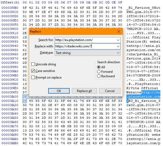Click decoded text 'favicon.gim.2014'
Image resolution: width=163 pixels, height=146 pixels.
(x=143, y=58)
